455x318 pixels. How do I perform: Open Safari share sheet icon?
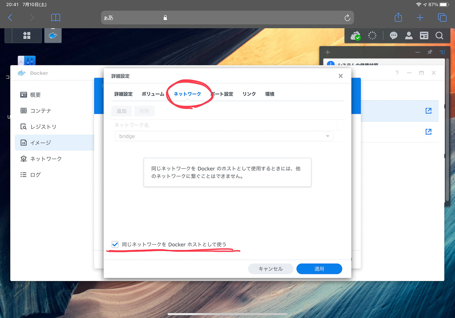point(398,17)
